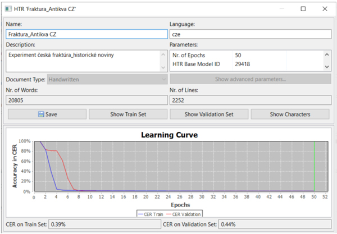Click the Nr. of Lines field 2252
Viewport: 337px width, 234px height.
point(251,100)
